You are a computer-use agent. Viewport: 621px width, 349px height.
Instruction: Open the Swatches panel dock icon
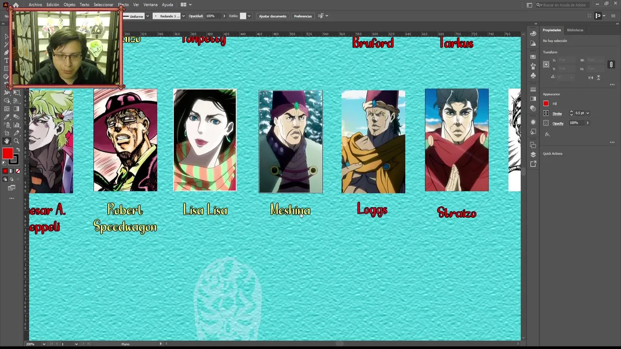click(533, 57)
